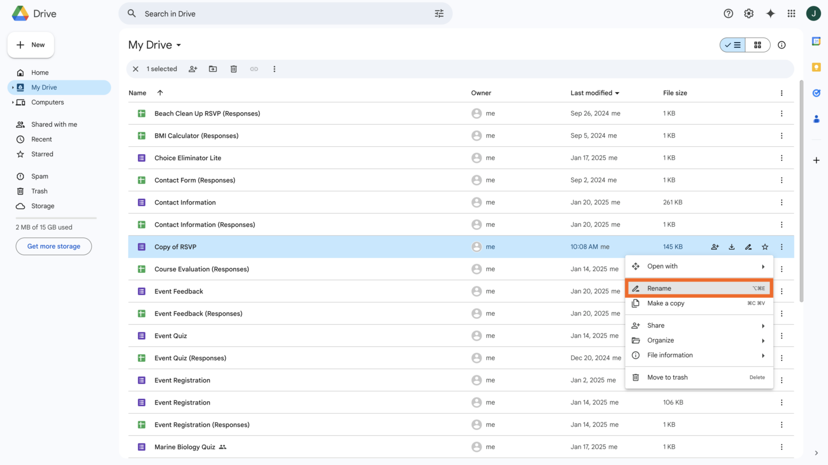
Task: Share Copy of RSVP using the person-add icon
Action: click(x=715, y=247)
